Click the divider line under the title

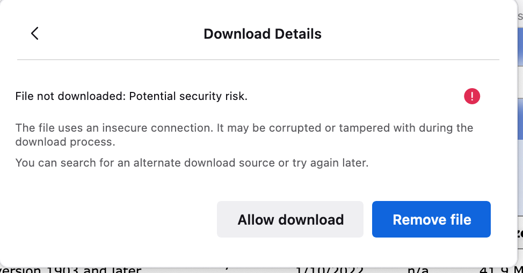258,59
